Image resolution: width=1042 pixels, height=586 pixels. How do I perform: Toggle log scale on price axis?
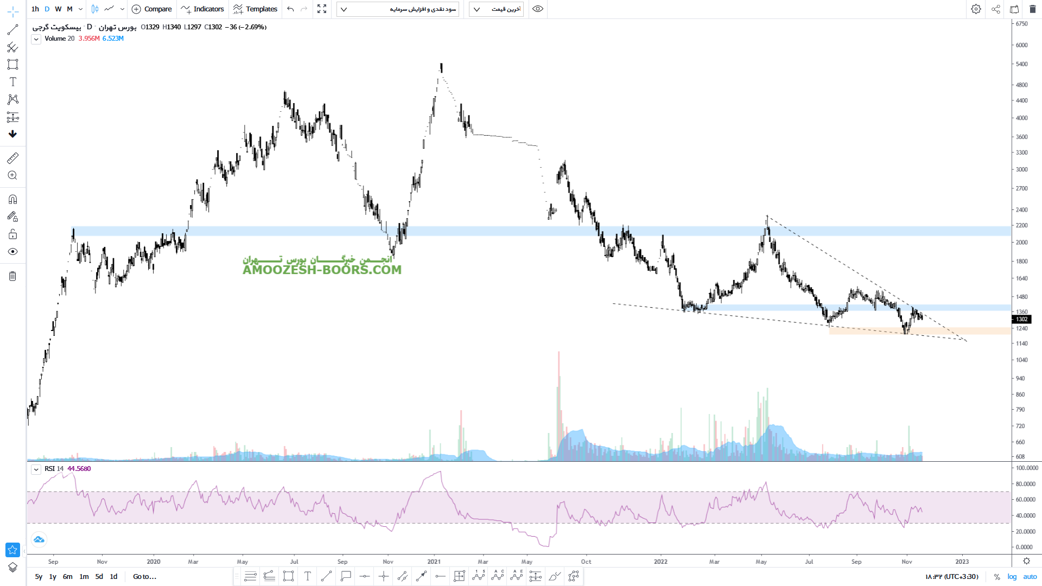(x=1012, y=577)
